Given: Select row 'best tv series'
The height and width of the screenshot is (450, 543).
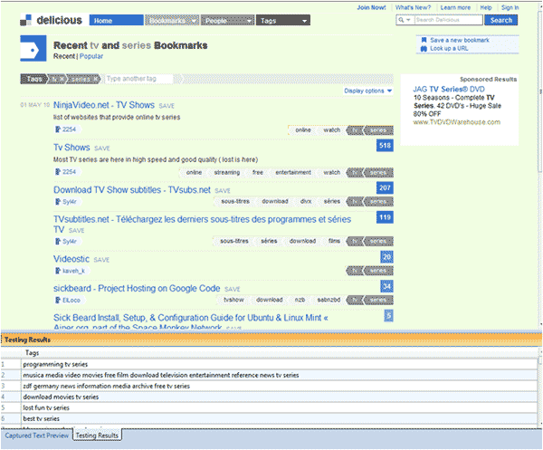Looking at the screenshot, I should coord(269,418).
